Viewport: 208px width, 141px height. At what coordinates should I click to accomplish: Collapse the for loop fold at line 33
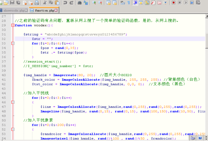tap(13, 43)
